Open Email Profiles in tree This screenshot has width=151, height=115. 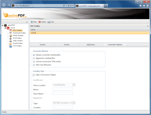click(18, 43)
